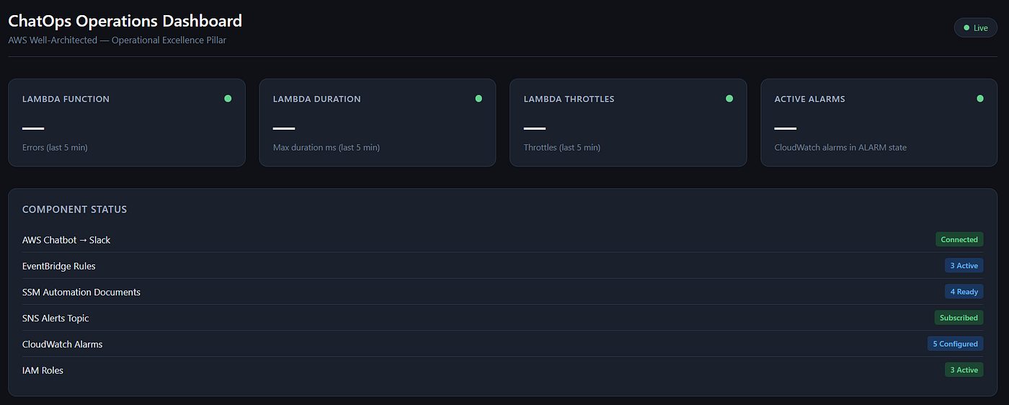
Task: Click 'CloudWatch alarms in ALARM state' label
Action: 840,148
